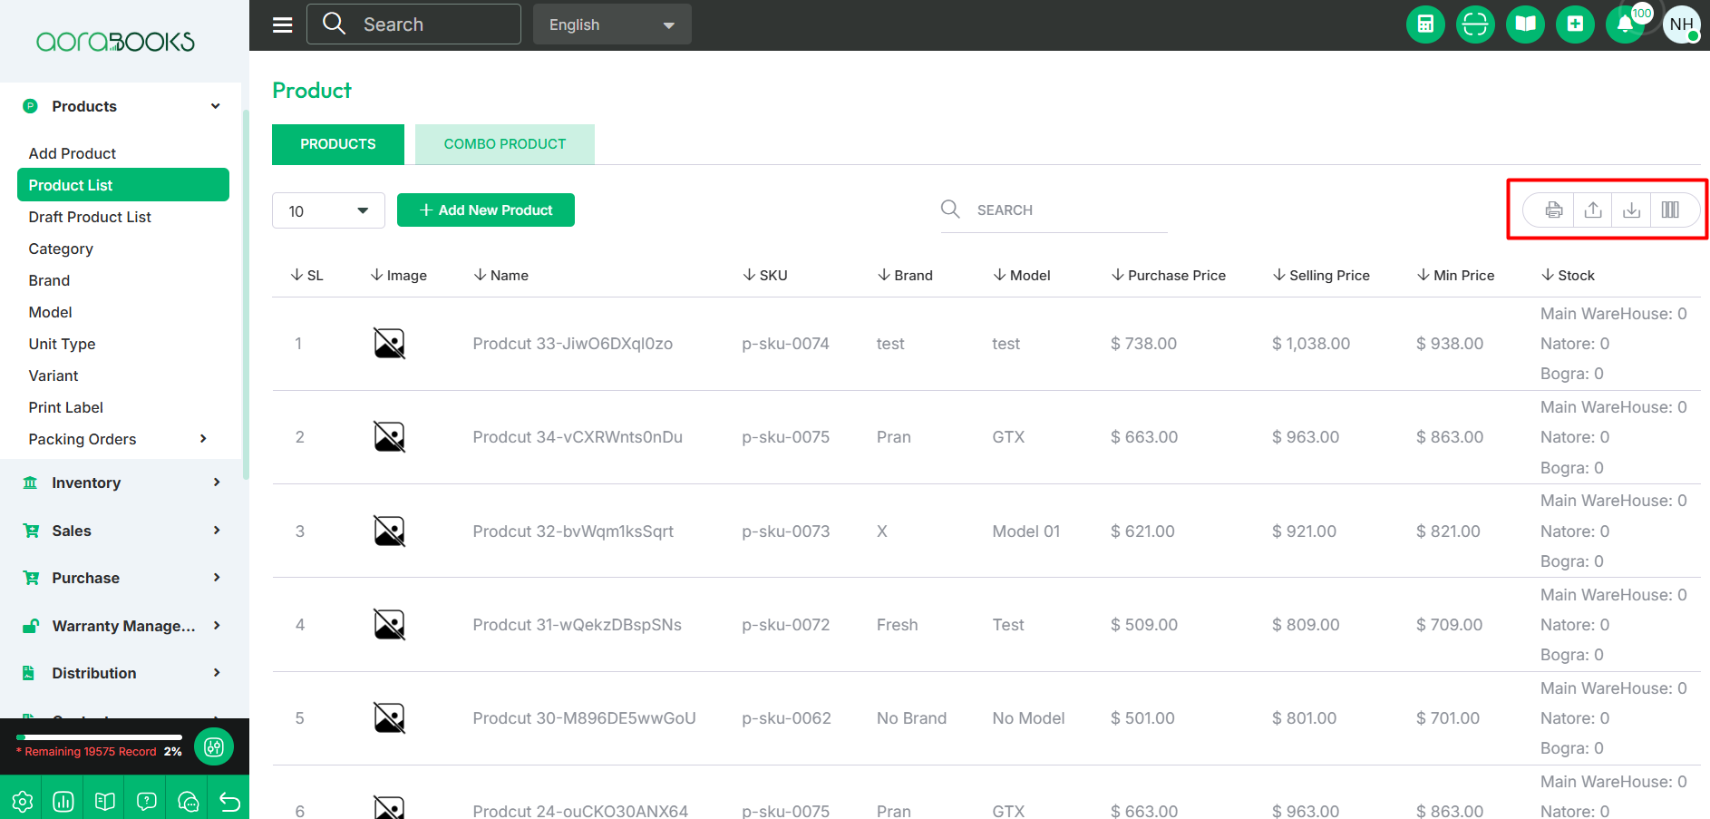Open the English language dropdown
The width and height of the screenshot is (1710, 819).
pos(612,24)
